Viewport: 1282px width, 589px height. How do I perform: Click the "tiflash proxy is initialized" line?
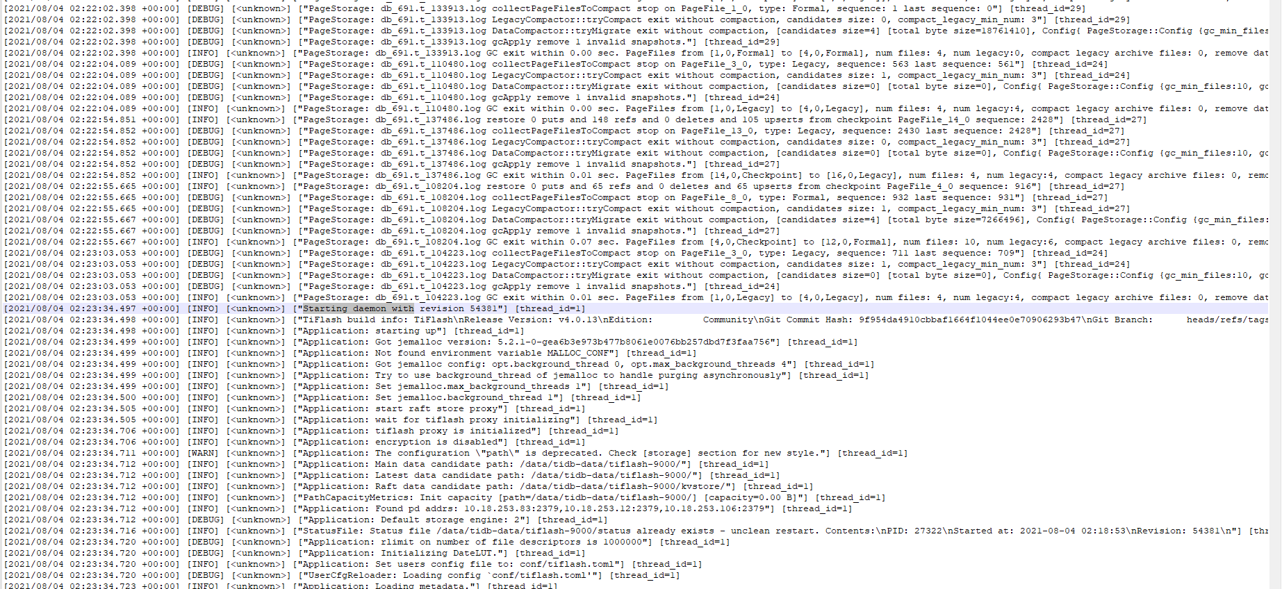pyautogui.click(x=311, y=431)
